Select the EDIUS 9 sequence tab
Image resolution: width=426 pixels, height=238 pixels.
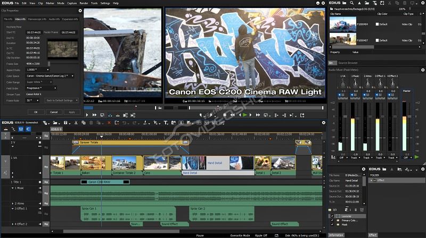[56, 129]
